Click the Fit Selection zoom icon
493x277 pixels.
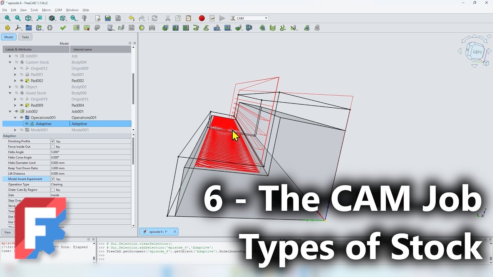(x=18, y=18)
